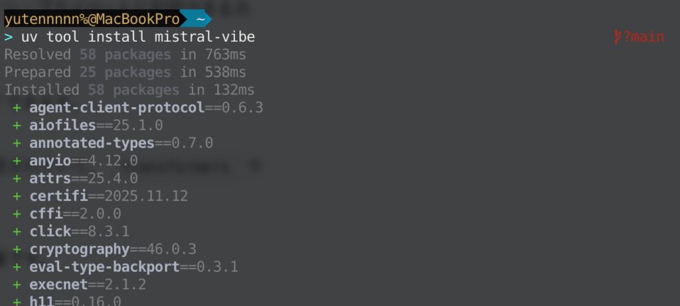Viewport: 680px width, 306px height.
Task: Click the red git branch icon
Action: 618,37
